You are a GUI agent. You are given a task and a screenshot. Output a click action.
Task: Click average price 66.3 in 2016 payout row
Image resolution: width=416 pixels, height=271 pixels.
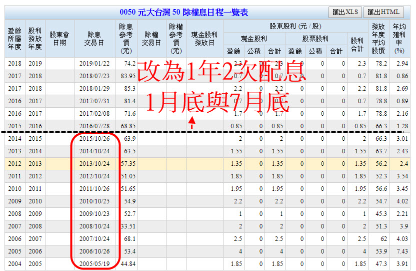coord(381,126)
